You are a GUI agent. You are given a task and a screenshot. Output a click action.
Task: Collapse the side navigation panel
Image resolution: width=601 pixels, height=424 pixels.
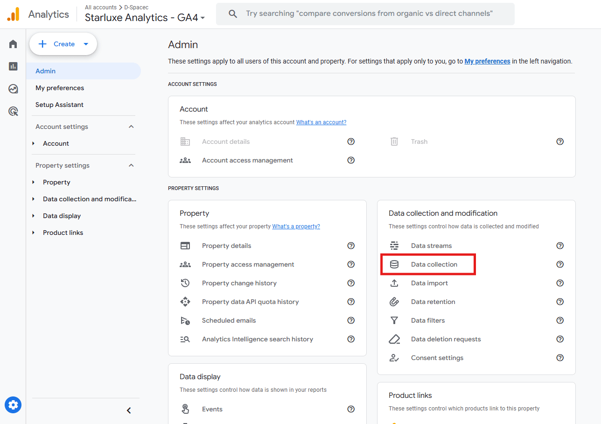click(129, 410)
